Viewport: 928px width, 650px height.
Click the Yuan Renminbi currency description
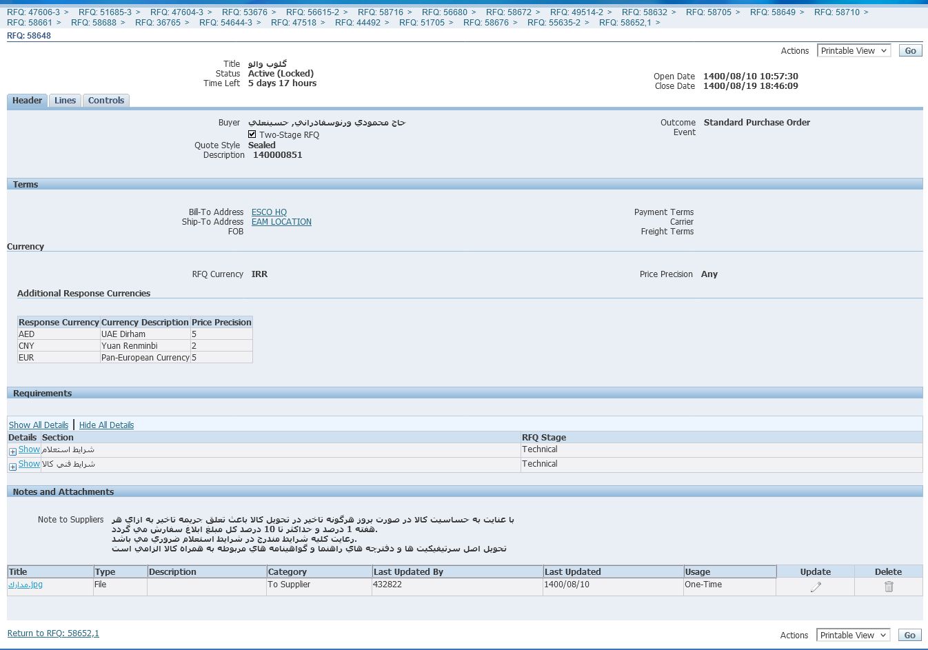pos(145,346)
